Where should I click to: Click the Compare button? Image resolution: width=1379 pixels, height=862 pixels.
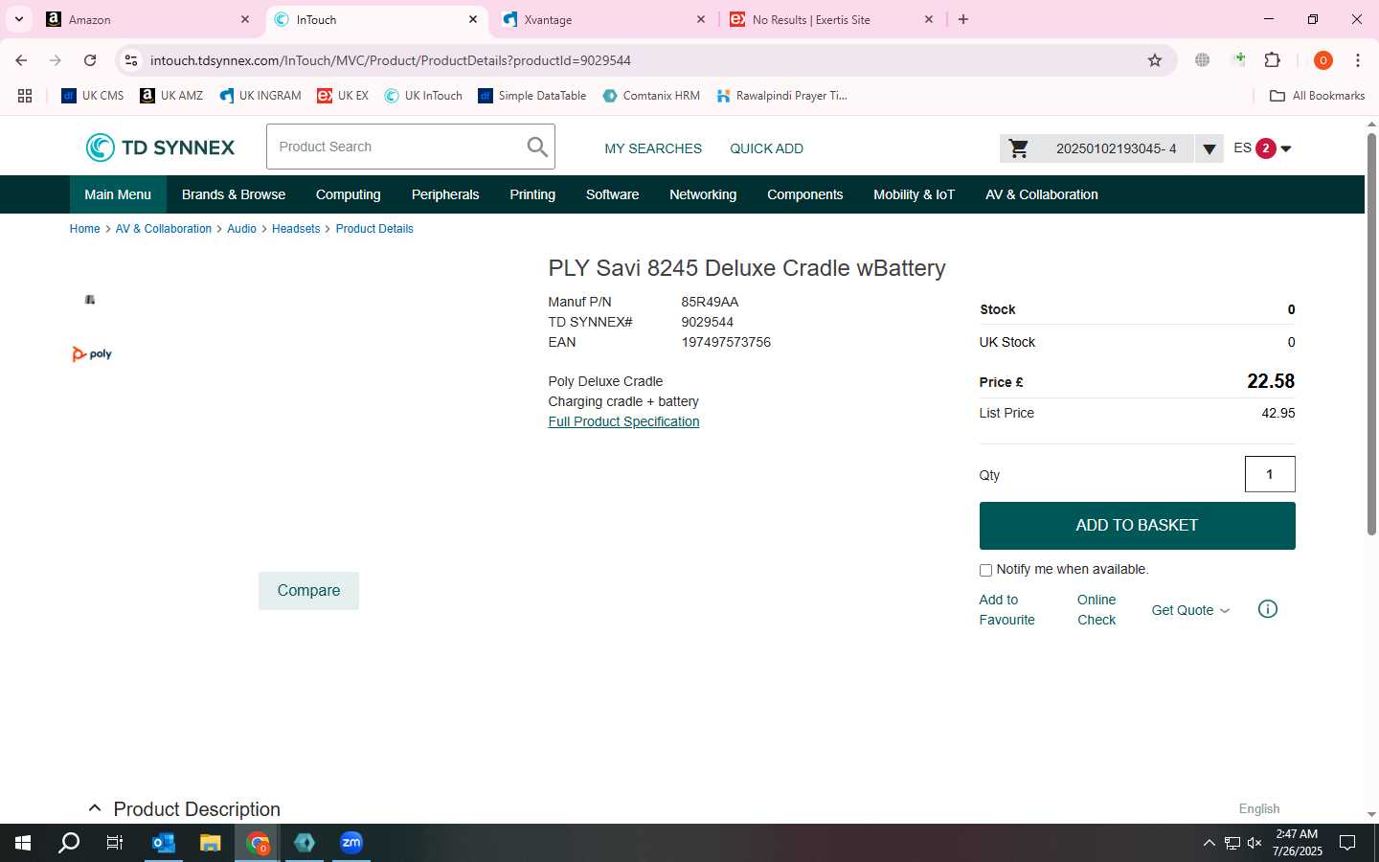(308, 591)
